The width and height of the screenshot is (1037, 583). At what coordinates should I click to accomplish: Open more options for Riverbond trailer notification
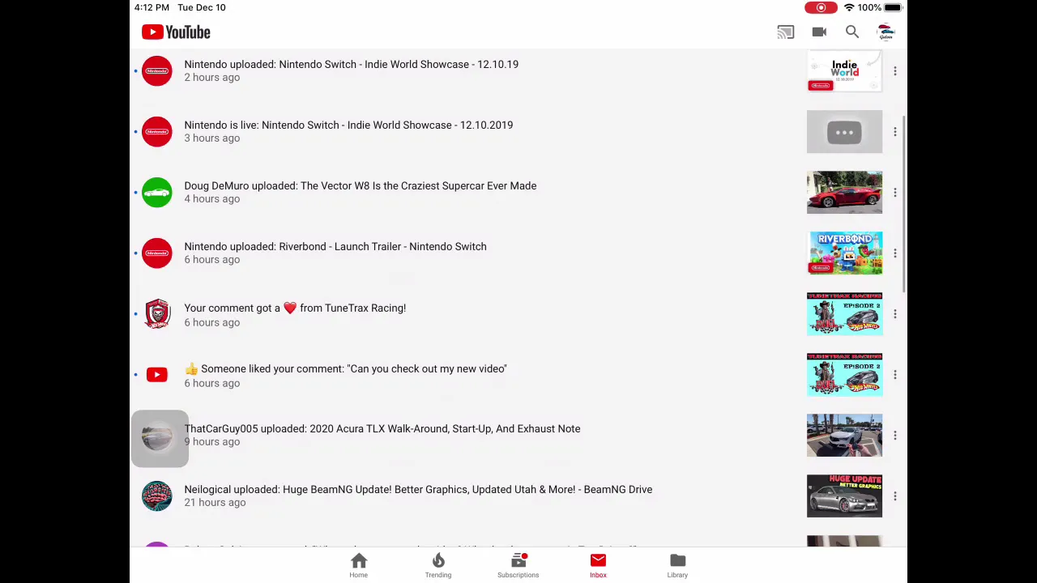894,253
